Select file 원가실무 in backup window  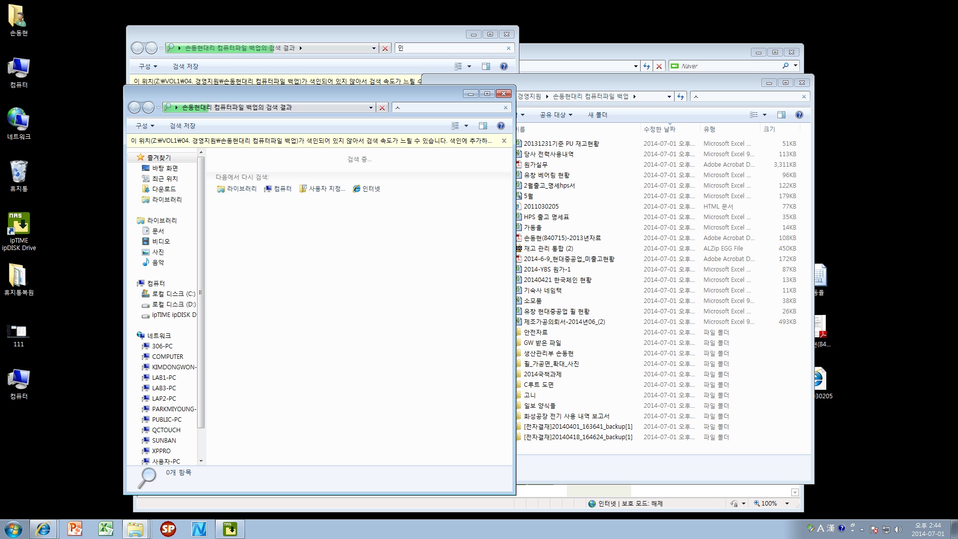(535, 164)
